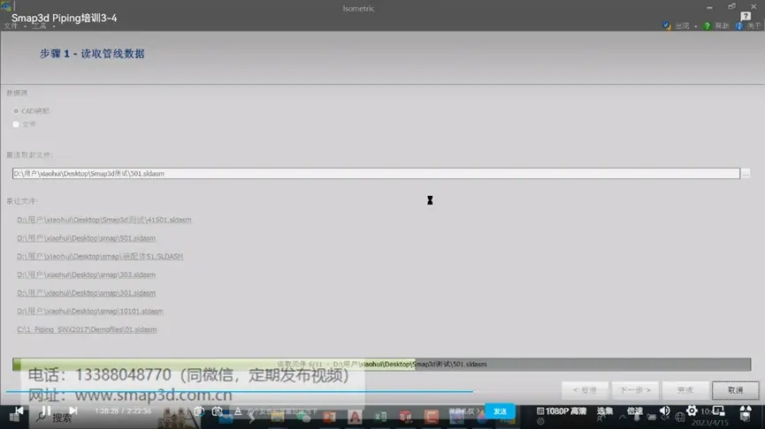Click the green 帮助 help icon
765x429 pixels.
[x=707, y=26]
